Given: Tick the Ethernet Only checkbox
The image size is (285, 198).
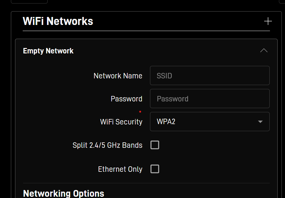Looking at the screenshot, I should 155,169.
